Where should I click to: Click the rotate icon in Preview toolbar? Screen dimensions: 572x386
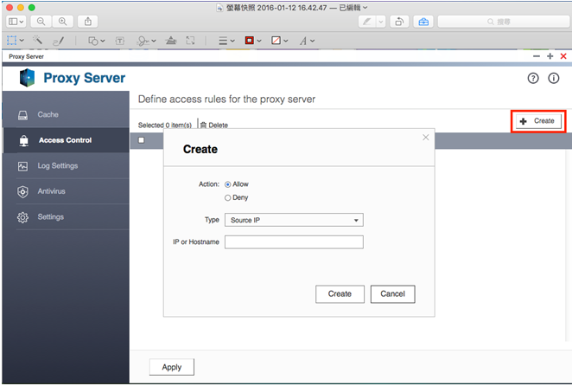(399, 21)
